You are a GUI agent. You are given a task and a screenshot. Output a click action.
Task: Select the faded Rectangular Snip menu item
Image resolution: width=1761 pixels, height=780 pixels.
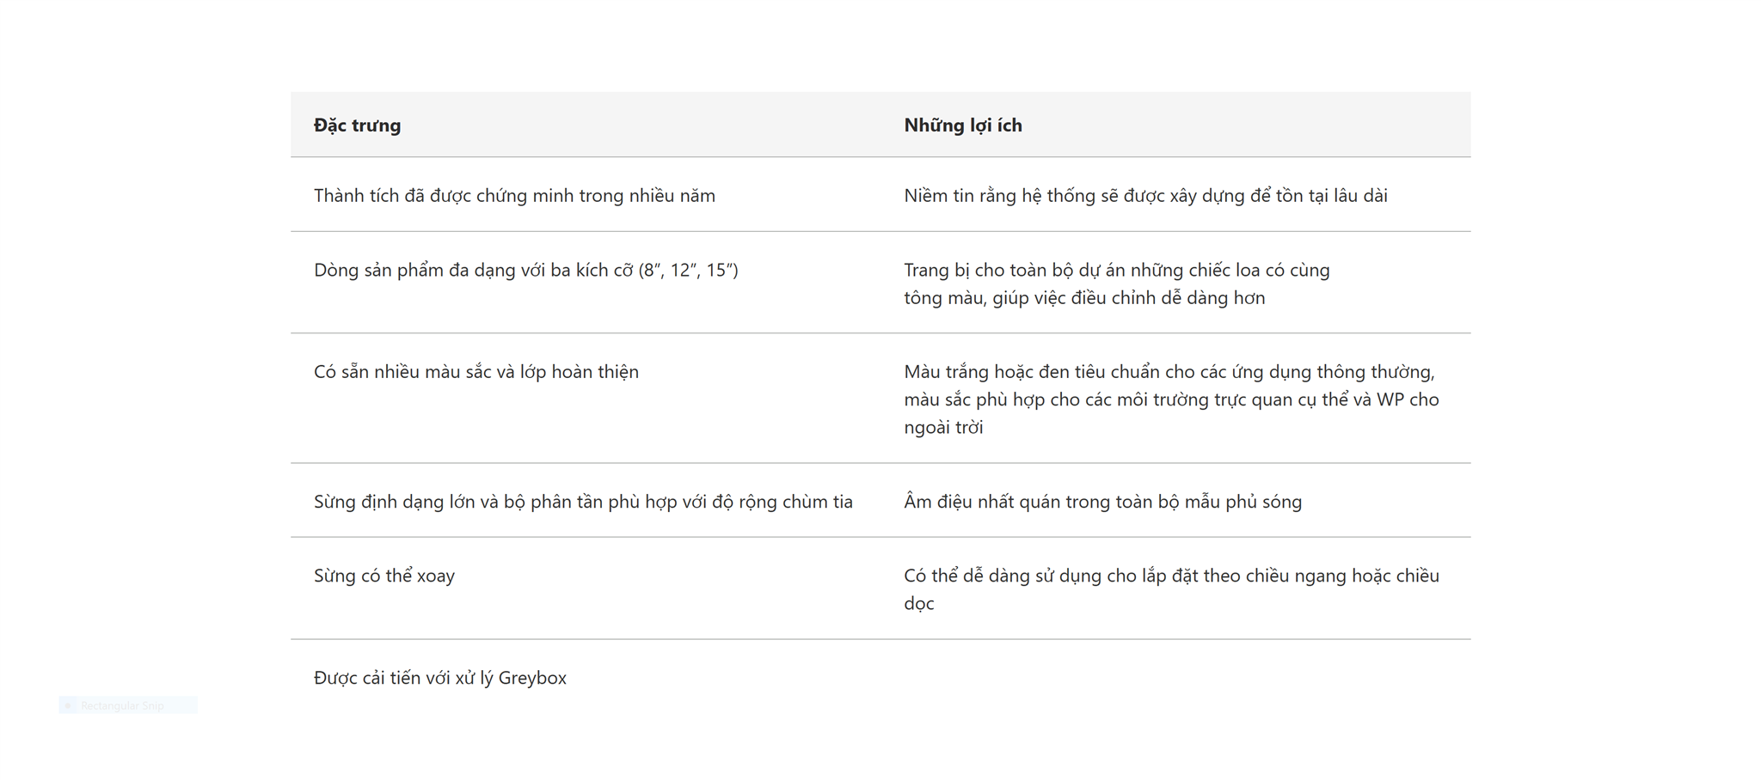(x=128, y=705)
